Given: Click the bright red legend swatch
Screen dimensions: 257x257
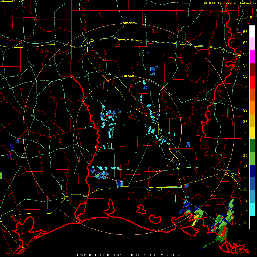Looking at the screenshot, I should tap(252, 82).
